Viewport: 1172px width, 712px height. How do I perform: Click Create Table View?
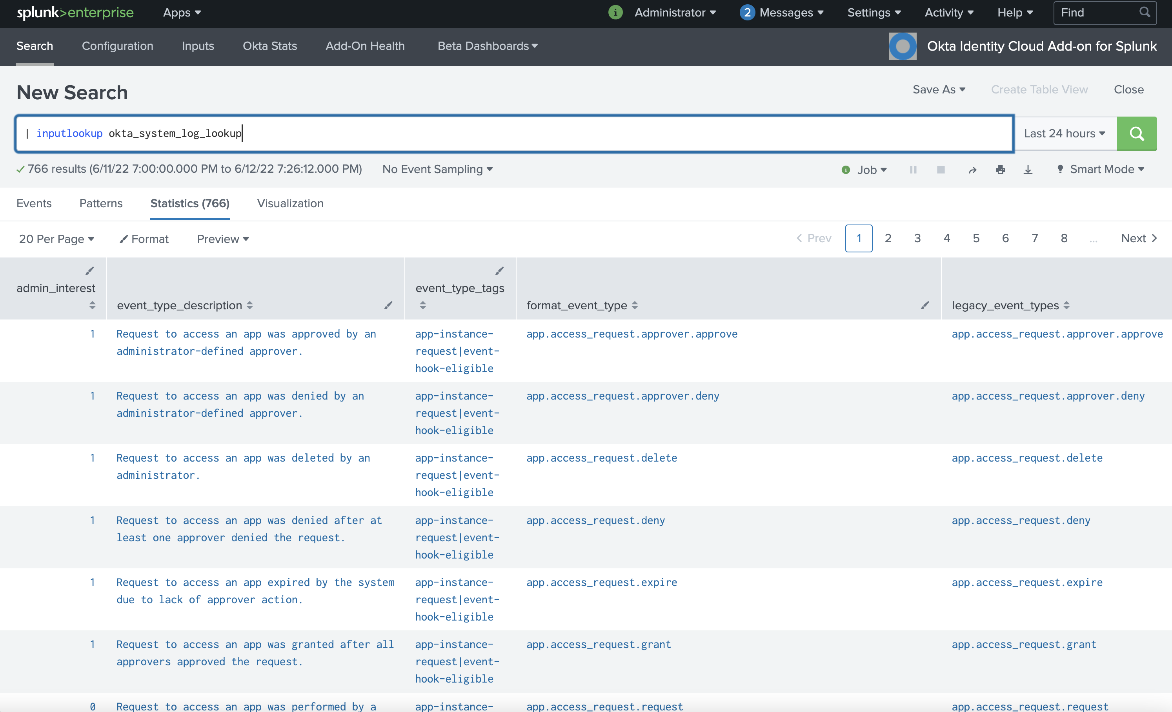click(1039, 89)
